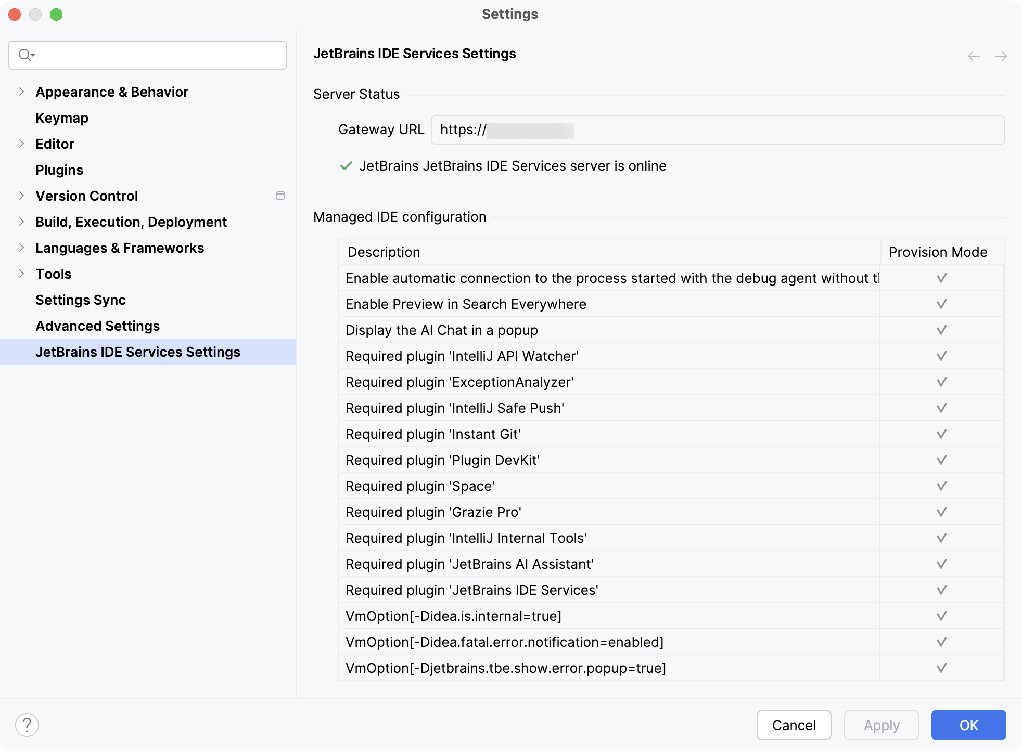
Task: Expand the Version Control chevron
Action: (x=21, y=196)
